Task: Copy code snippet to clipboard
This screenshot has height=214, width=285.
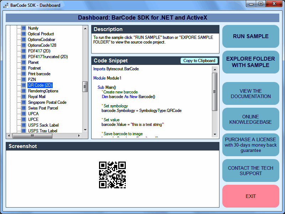Action: click(199, 61)
